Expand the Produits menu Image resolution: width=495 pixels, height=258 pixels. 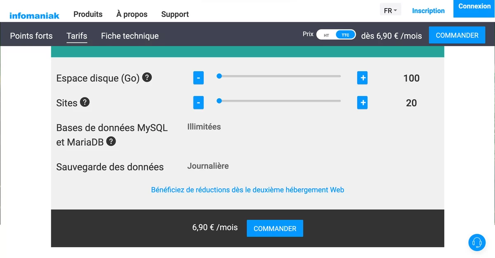(x=88, y=14)
